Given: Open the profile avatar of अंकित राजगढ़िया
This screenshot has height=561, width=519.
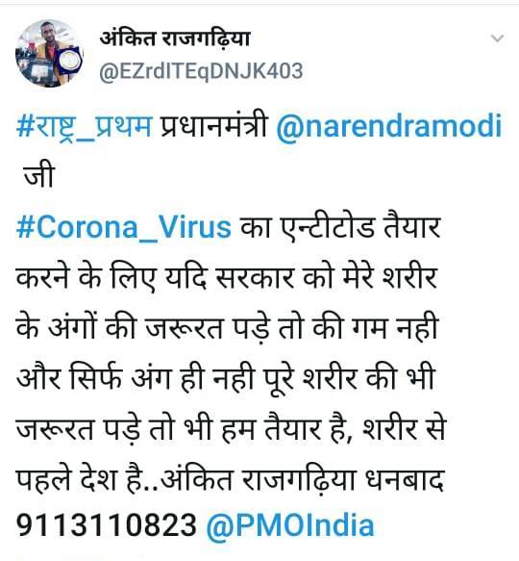Looking at the screenshot, I should click(49, 53).
